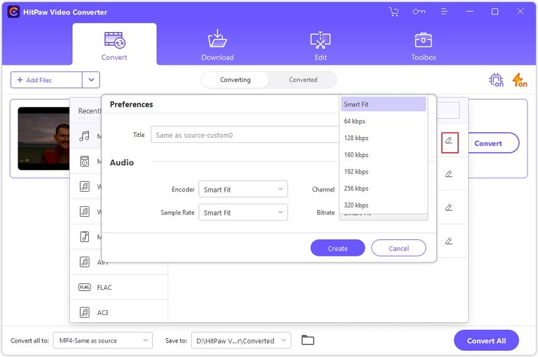Select the AC3 format
This screenshot has height=357, width=538.
pyautogui.click(x=119, y=312)
